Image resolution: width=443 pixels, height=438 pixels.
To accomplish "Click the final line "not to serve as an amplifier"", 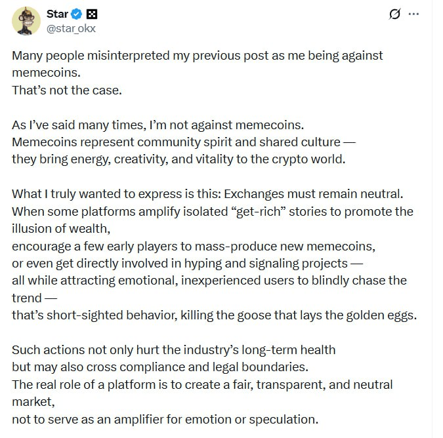I will point(164,418).
